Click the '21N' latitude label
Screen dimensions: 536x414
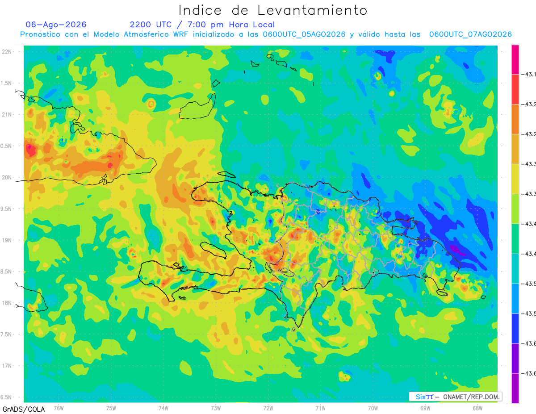pos(8,114)
